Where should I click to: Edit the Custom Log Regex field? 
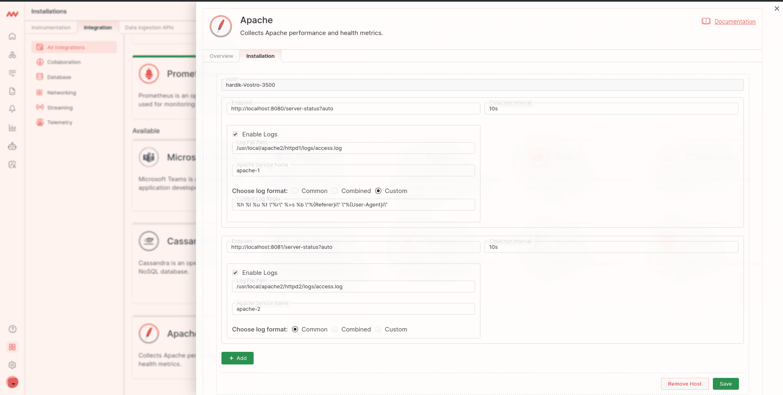tap(353, 204)
